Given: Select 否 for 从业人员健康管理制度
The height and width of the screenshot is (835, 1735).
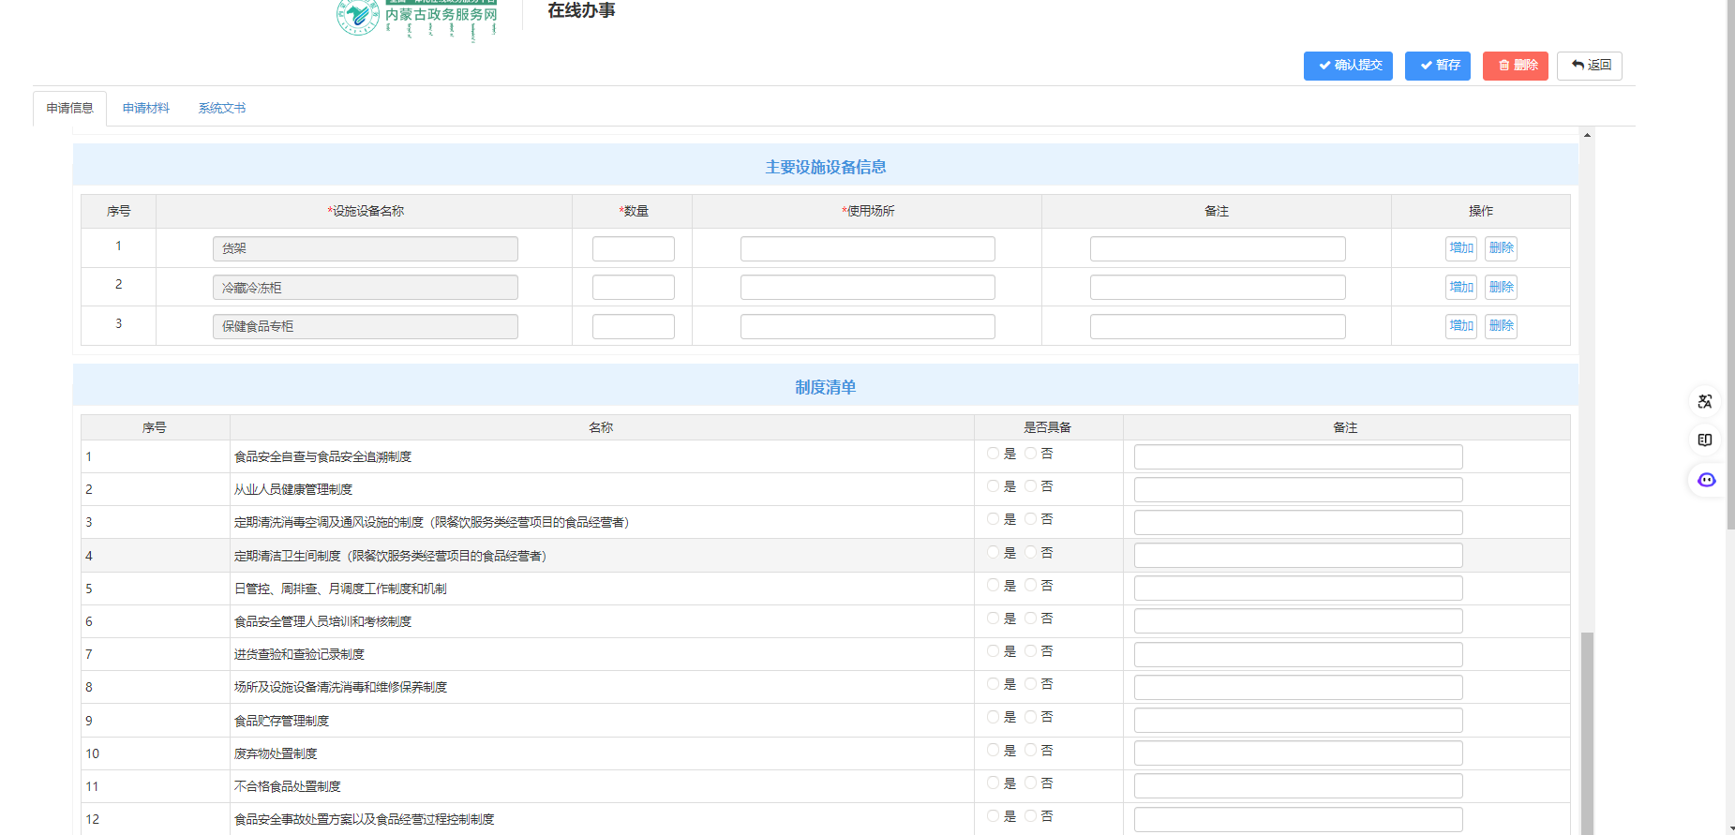Looking at the screenshot, I should 1030,486.
